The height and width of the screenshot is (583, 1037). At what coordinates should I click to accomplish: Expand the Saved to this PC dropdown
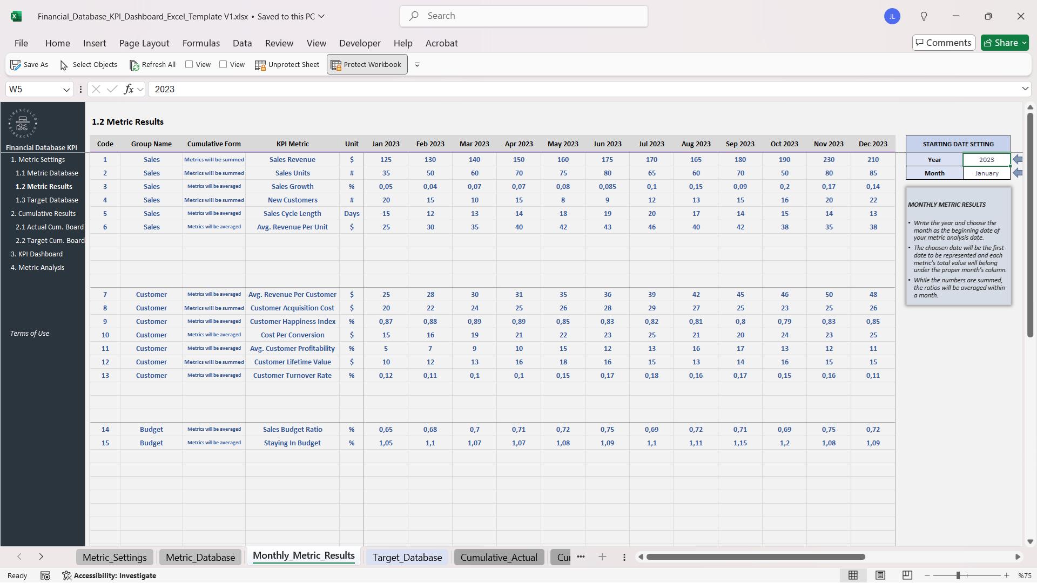point(321,16)
